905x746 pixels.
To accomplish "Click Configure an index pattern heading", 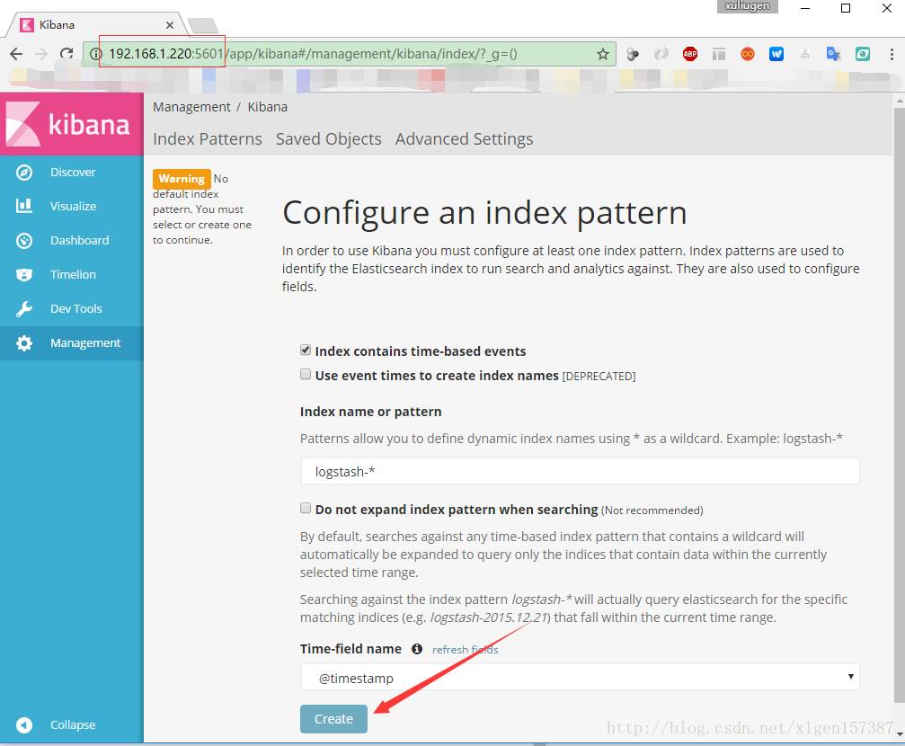I will [484, 214].
